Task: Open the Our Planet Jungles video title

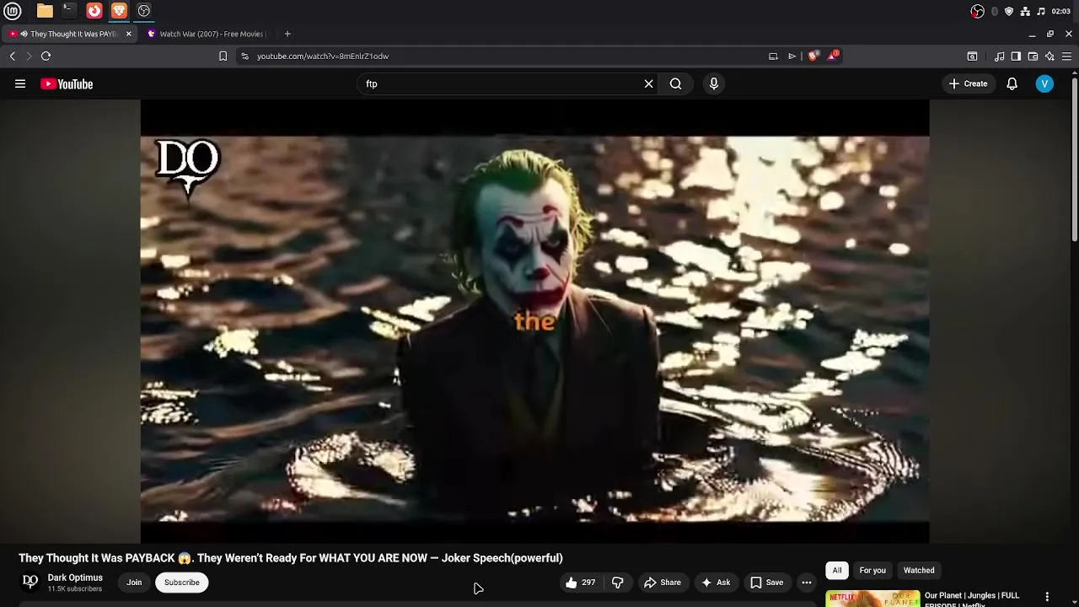Action: point(972,599)
